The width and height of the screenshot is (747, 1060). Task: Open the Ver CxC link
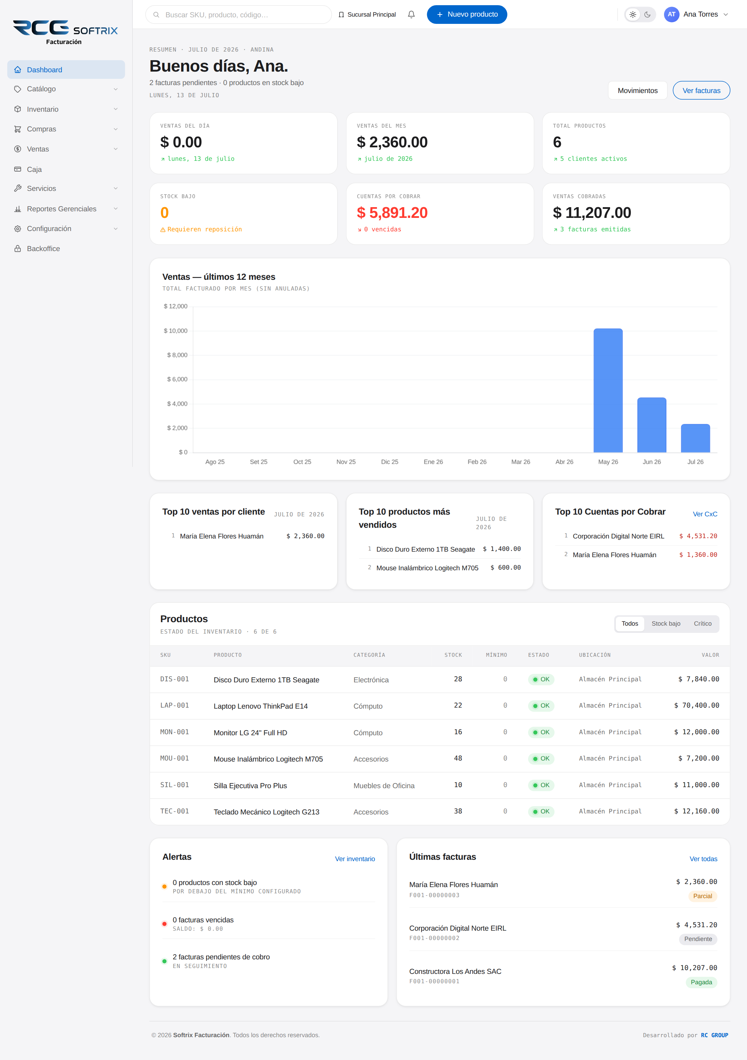pyautogui.click(x=705, y=514)
